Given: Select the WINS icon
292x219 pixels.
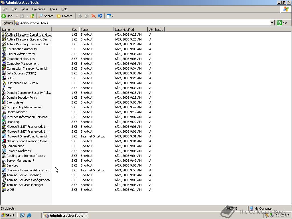Looking at the screenshot, I should (x=4, y=189).
